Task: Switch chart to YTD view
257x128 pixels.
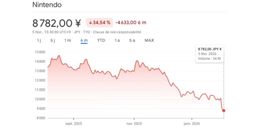Action: pyautogui.click(x=101, y=40)
